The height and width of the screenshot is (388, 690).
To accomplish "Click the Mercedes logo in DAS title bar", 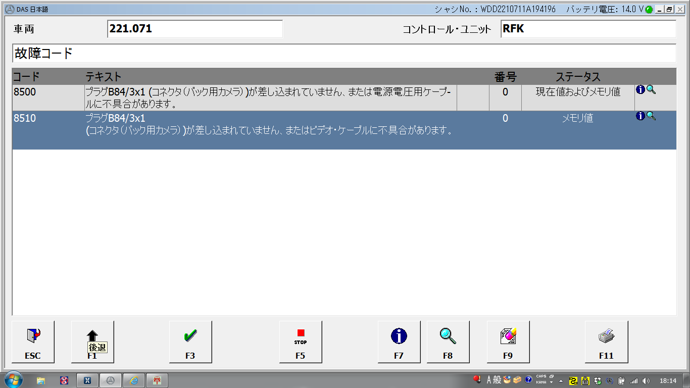I will click(9, 9).
